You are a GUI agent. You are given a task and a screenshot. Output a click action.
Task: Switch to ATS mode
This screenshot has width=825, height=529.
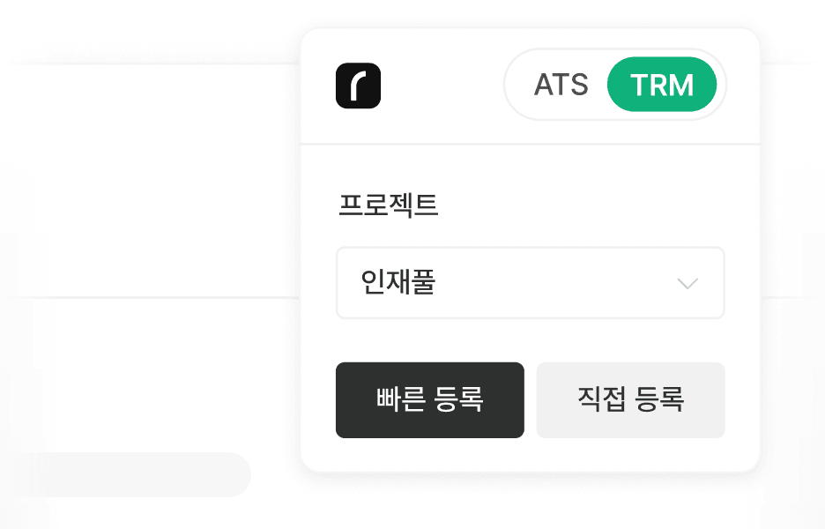pyautogui.click(x=561, y=85)
